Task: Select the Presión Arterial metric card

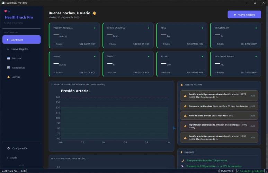Action: (74, 35)
